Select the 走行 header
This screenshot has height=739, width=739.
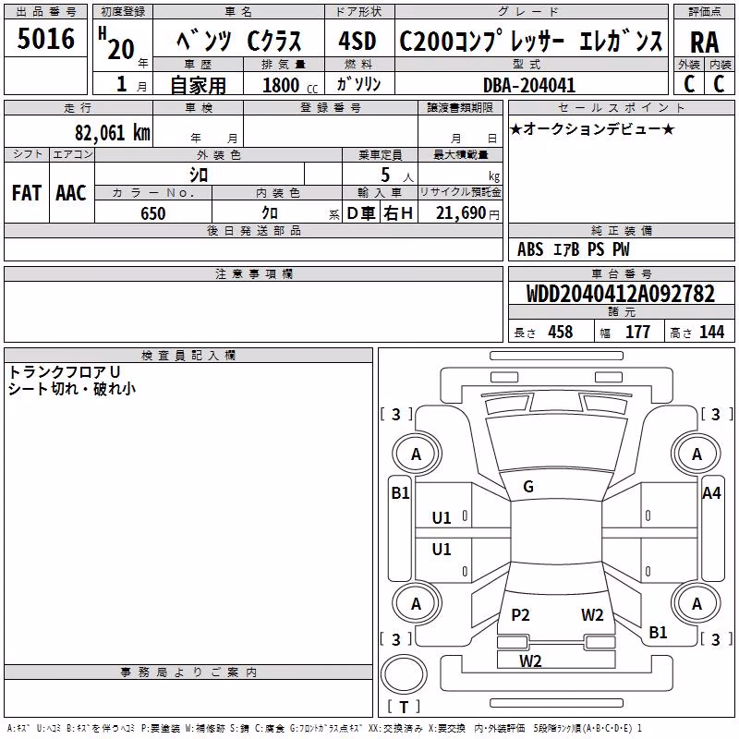[x=79, y=108]
